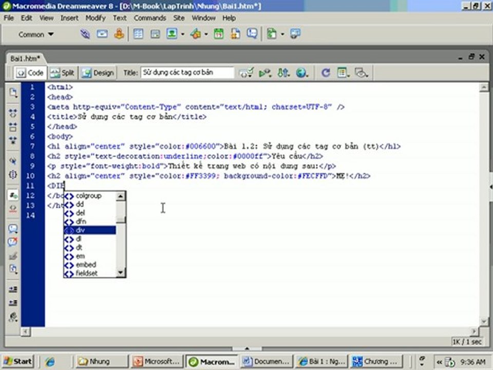Insert a Hyperlink from the Common bar
Viewport: 493px width, 370px height.
(85, 34)
